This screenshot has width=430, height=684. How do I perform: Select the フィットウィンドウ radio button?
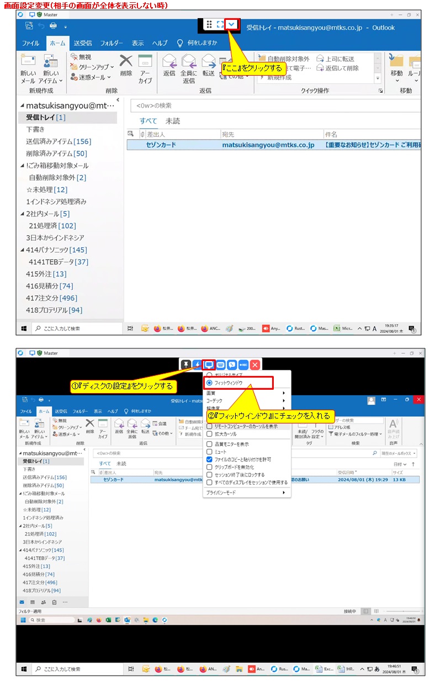tap(209, 383)
